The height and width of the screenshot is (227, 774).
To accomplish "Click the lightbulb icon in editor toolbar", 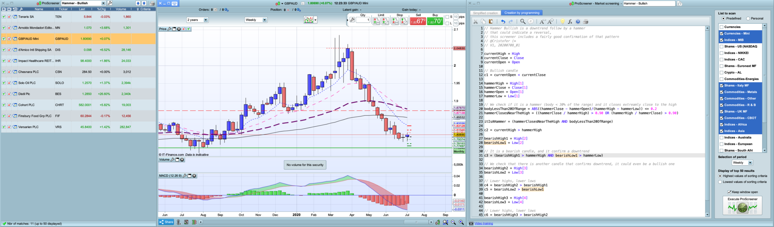I will pyautogui.click(x=562, y=21).
